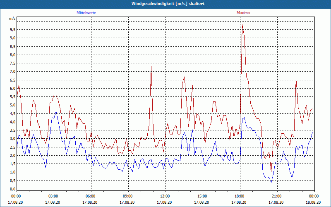Select the '0,0' y-axis label
Screen dimensions: 331x207
tap(13, 189)
